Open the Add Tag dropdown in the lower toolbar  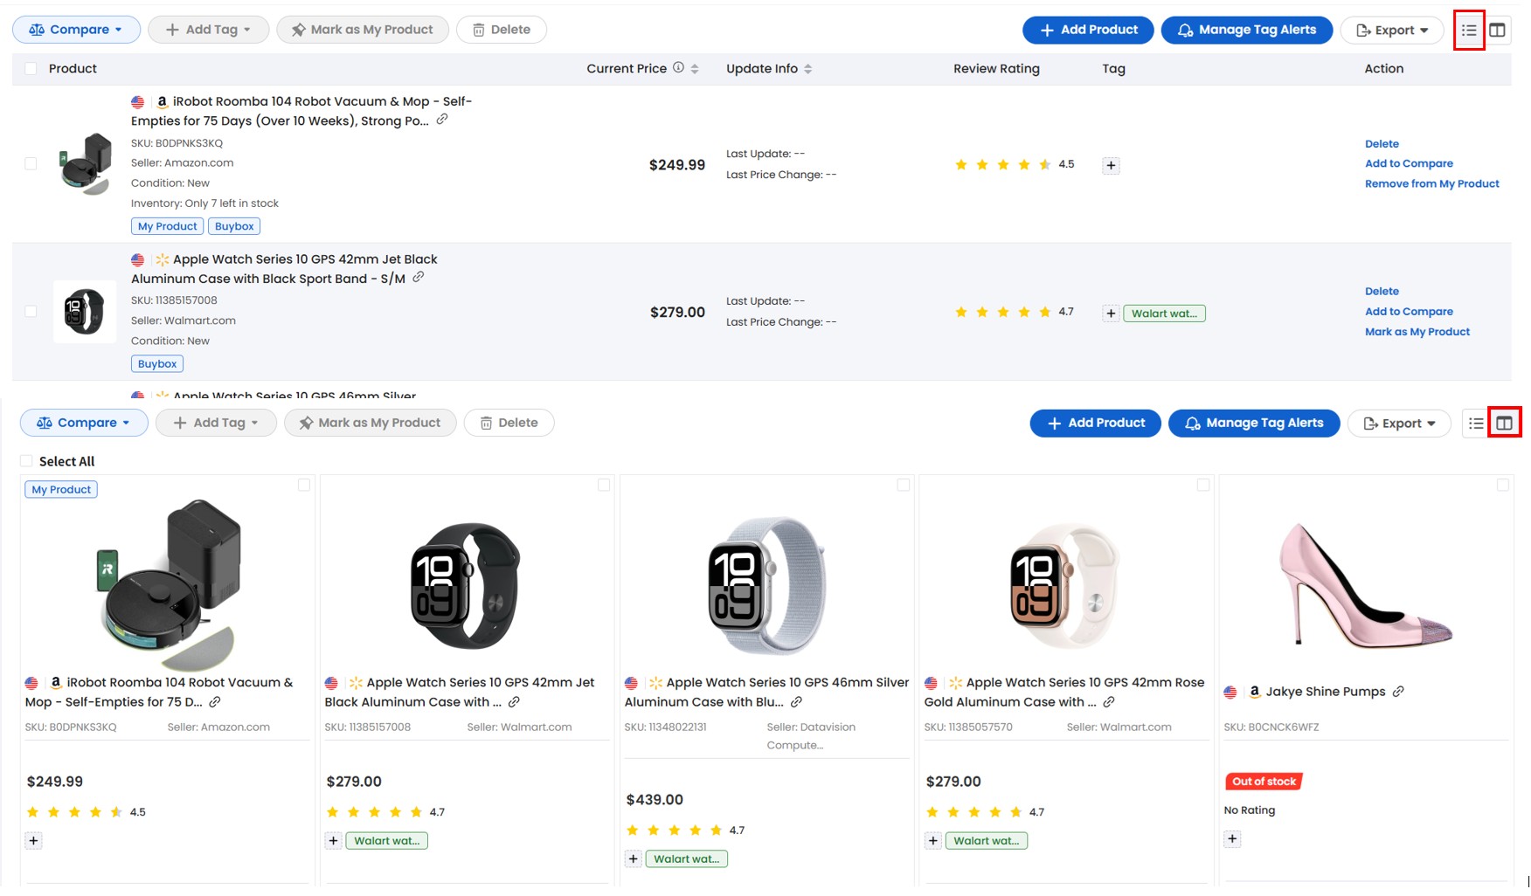coord(216,423)
